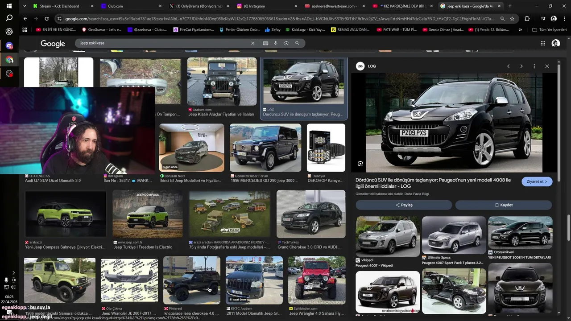Image resolution: width=571 pixels, height=321 pixels.
Task: Submit search with the magnifier icon
Action: coord(297,43)
